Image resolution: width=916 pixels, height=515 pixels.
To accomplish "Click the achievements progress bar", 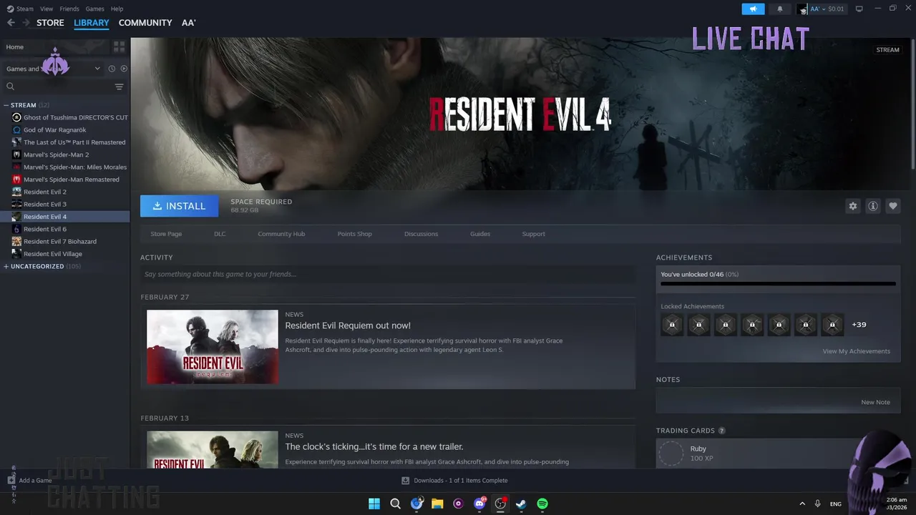I will 778,284.
